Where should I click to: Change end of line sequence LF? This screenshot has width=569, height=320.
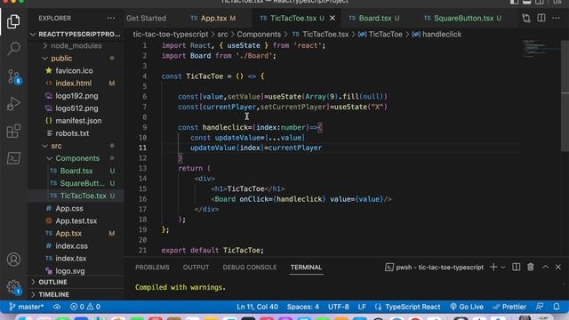(362, 307)
